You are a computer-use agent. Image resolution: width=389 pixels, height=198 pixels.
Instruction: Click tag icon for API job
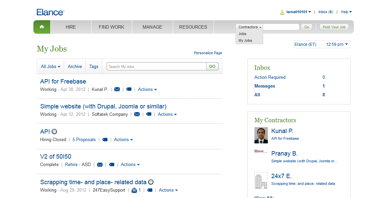point(105,139)
